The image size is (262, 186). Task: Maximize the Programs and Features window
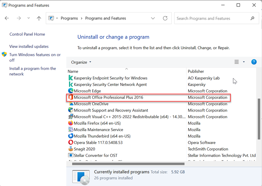coord(238,5)
